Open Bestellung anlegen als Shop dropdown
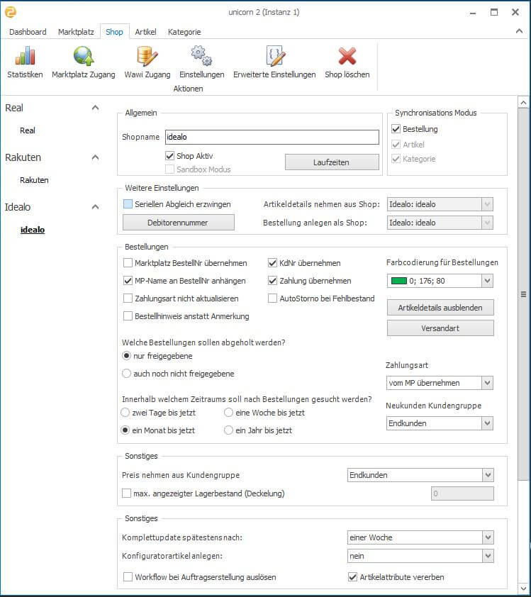This screenshot has width=531, height=597. [440, 223]
